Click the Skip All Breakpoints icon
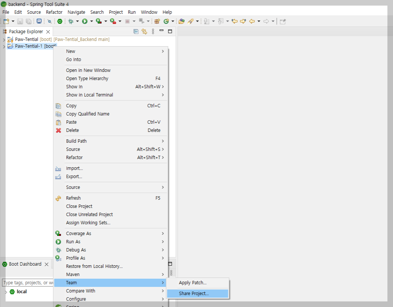This screenshot has width=393, height=307. pyautogui.click(x=50, y=22)
